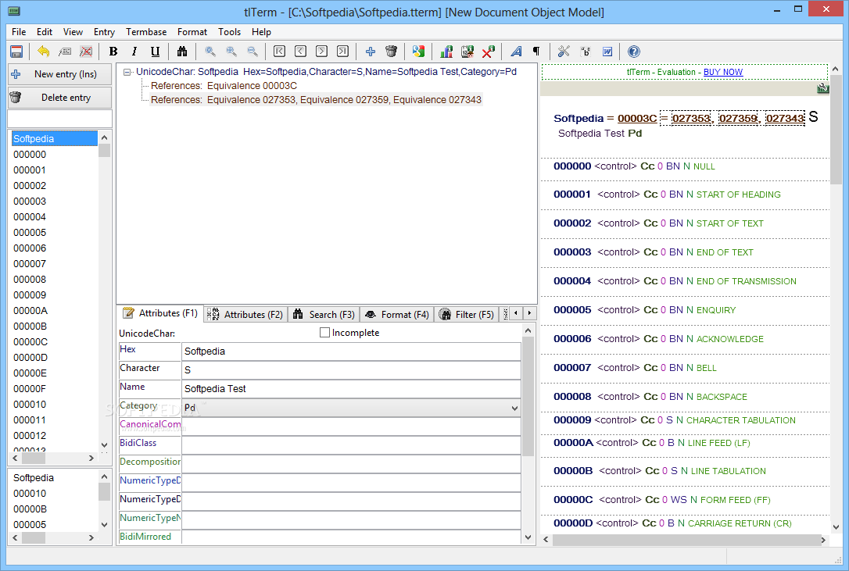Go to the last entry with the toolbar arrow
849x571 pixels.
pos(342,52)
